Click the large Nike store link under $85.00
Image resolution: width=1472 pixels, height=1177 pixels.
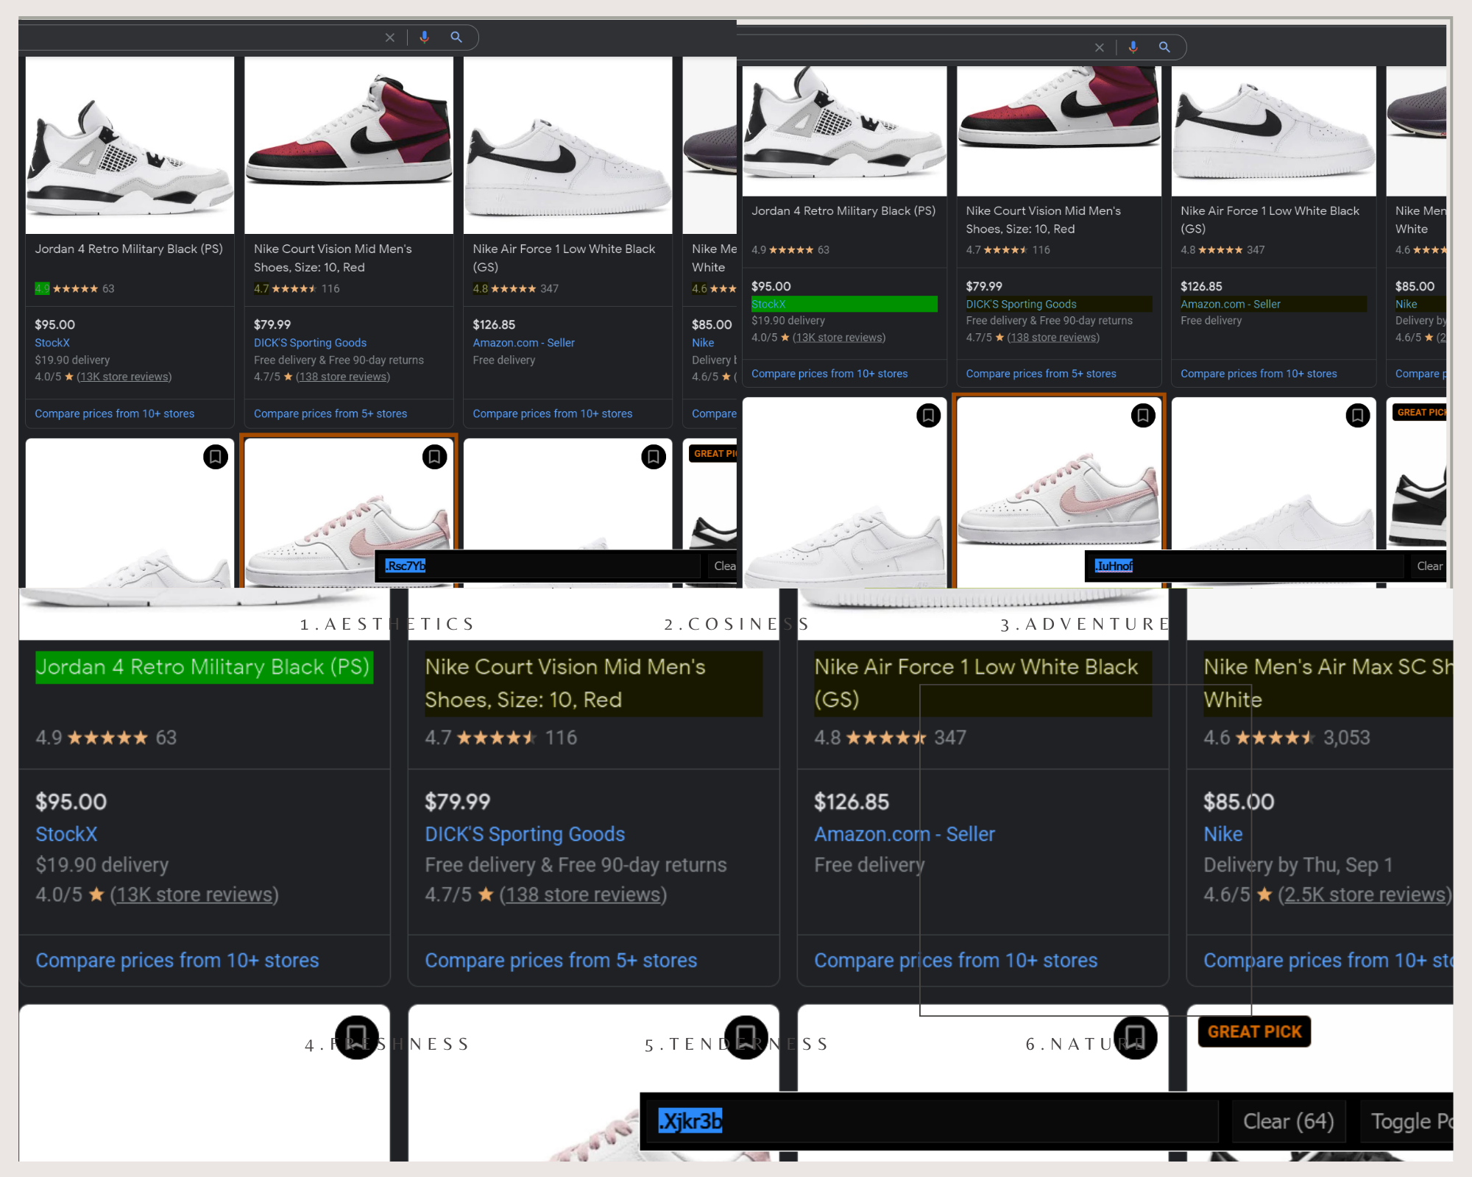[x=1223, y=834]
